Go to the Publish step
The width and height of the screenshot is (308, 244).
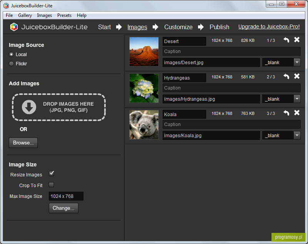coord(220,27)
